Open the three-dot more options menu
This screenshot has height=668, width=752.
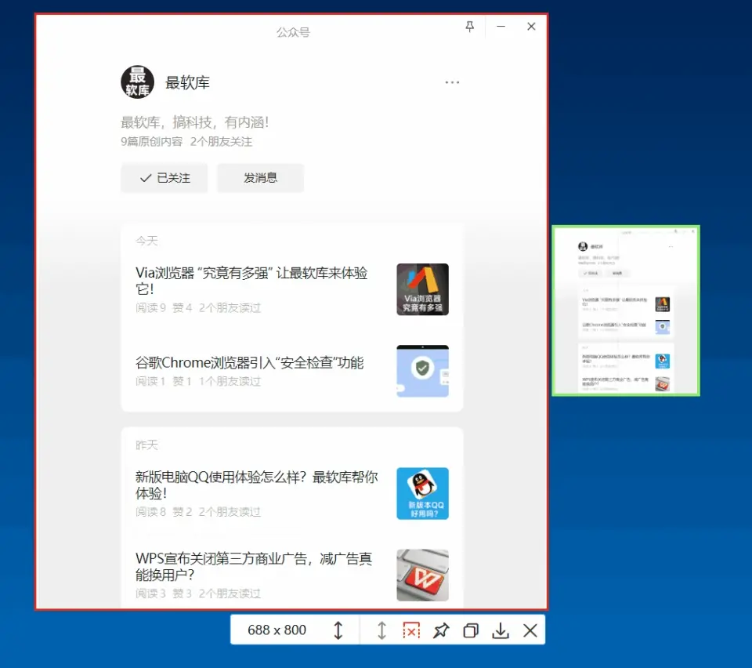tap(452, 82)
